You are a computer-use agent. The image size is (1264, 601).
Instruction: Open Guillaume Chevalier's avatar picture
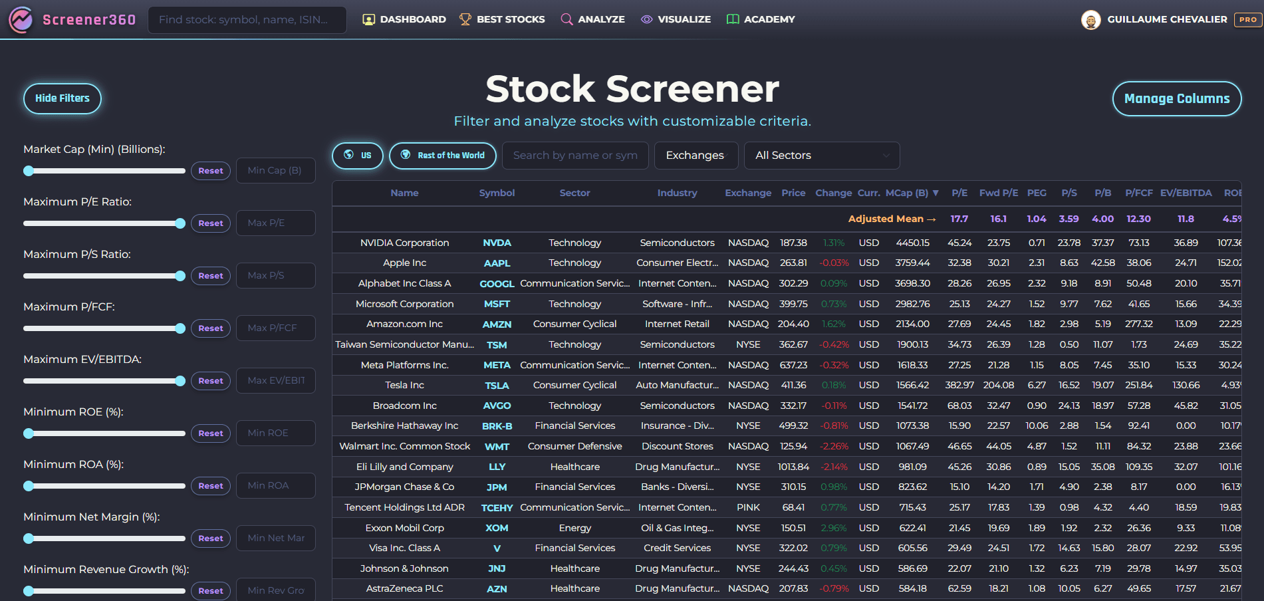click(x=1090, y=19)
